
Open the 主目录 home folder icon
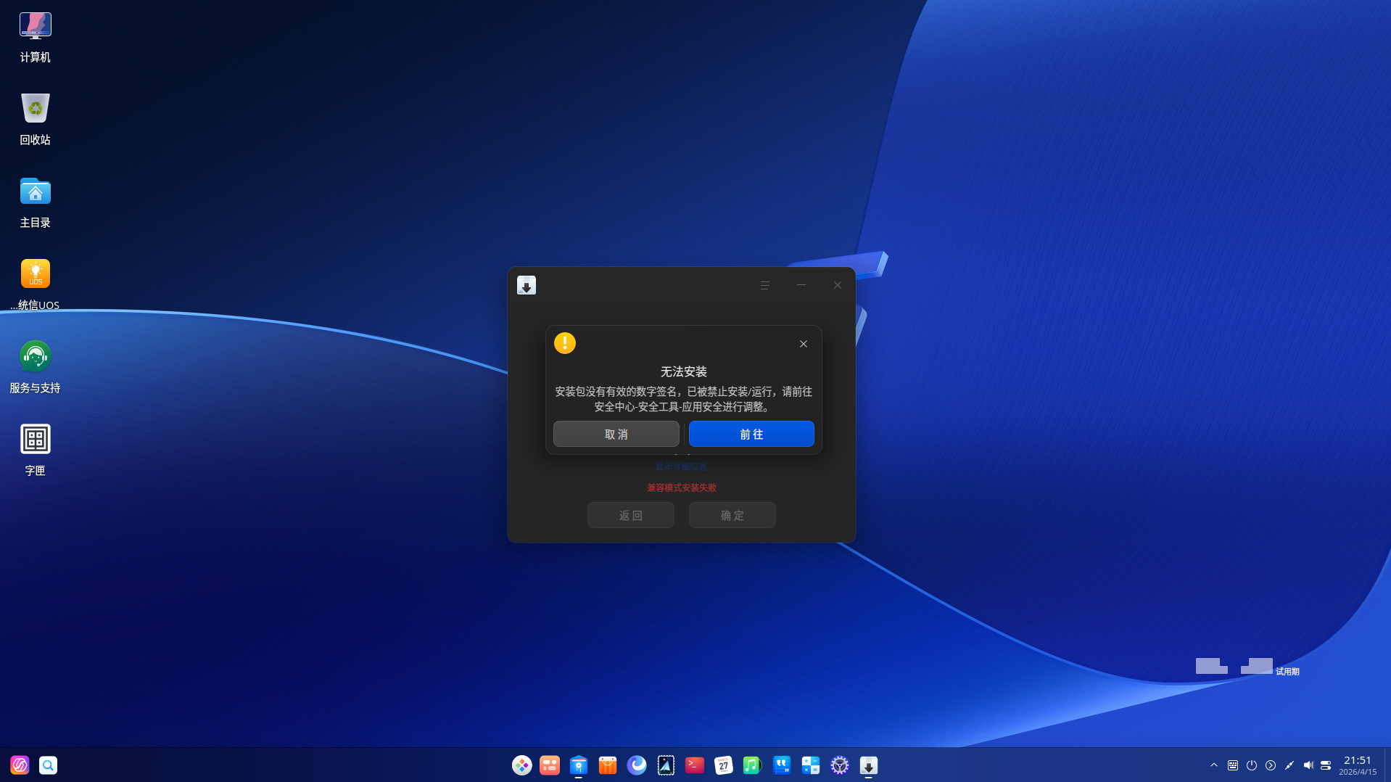click(x=36, y=202)
